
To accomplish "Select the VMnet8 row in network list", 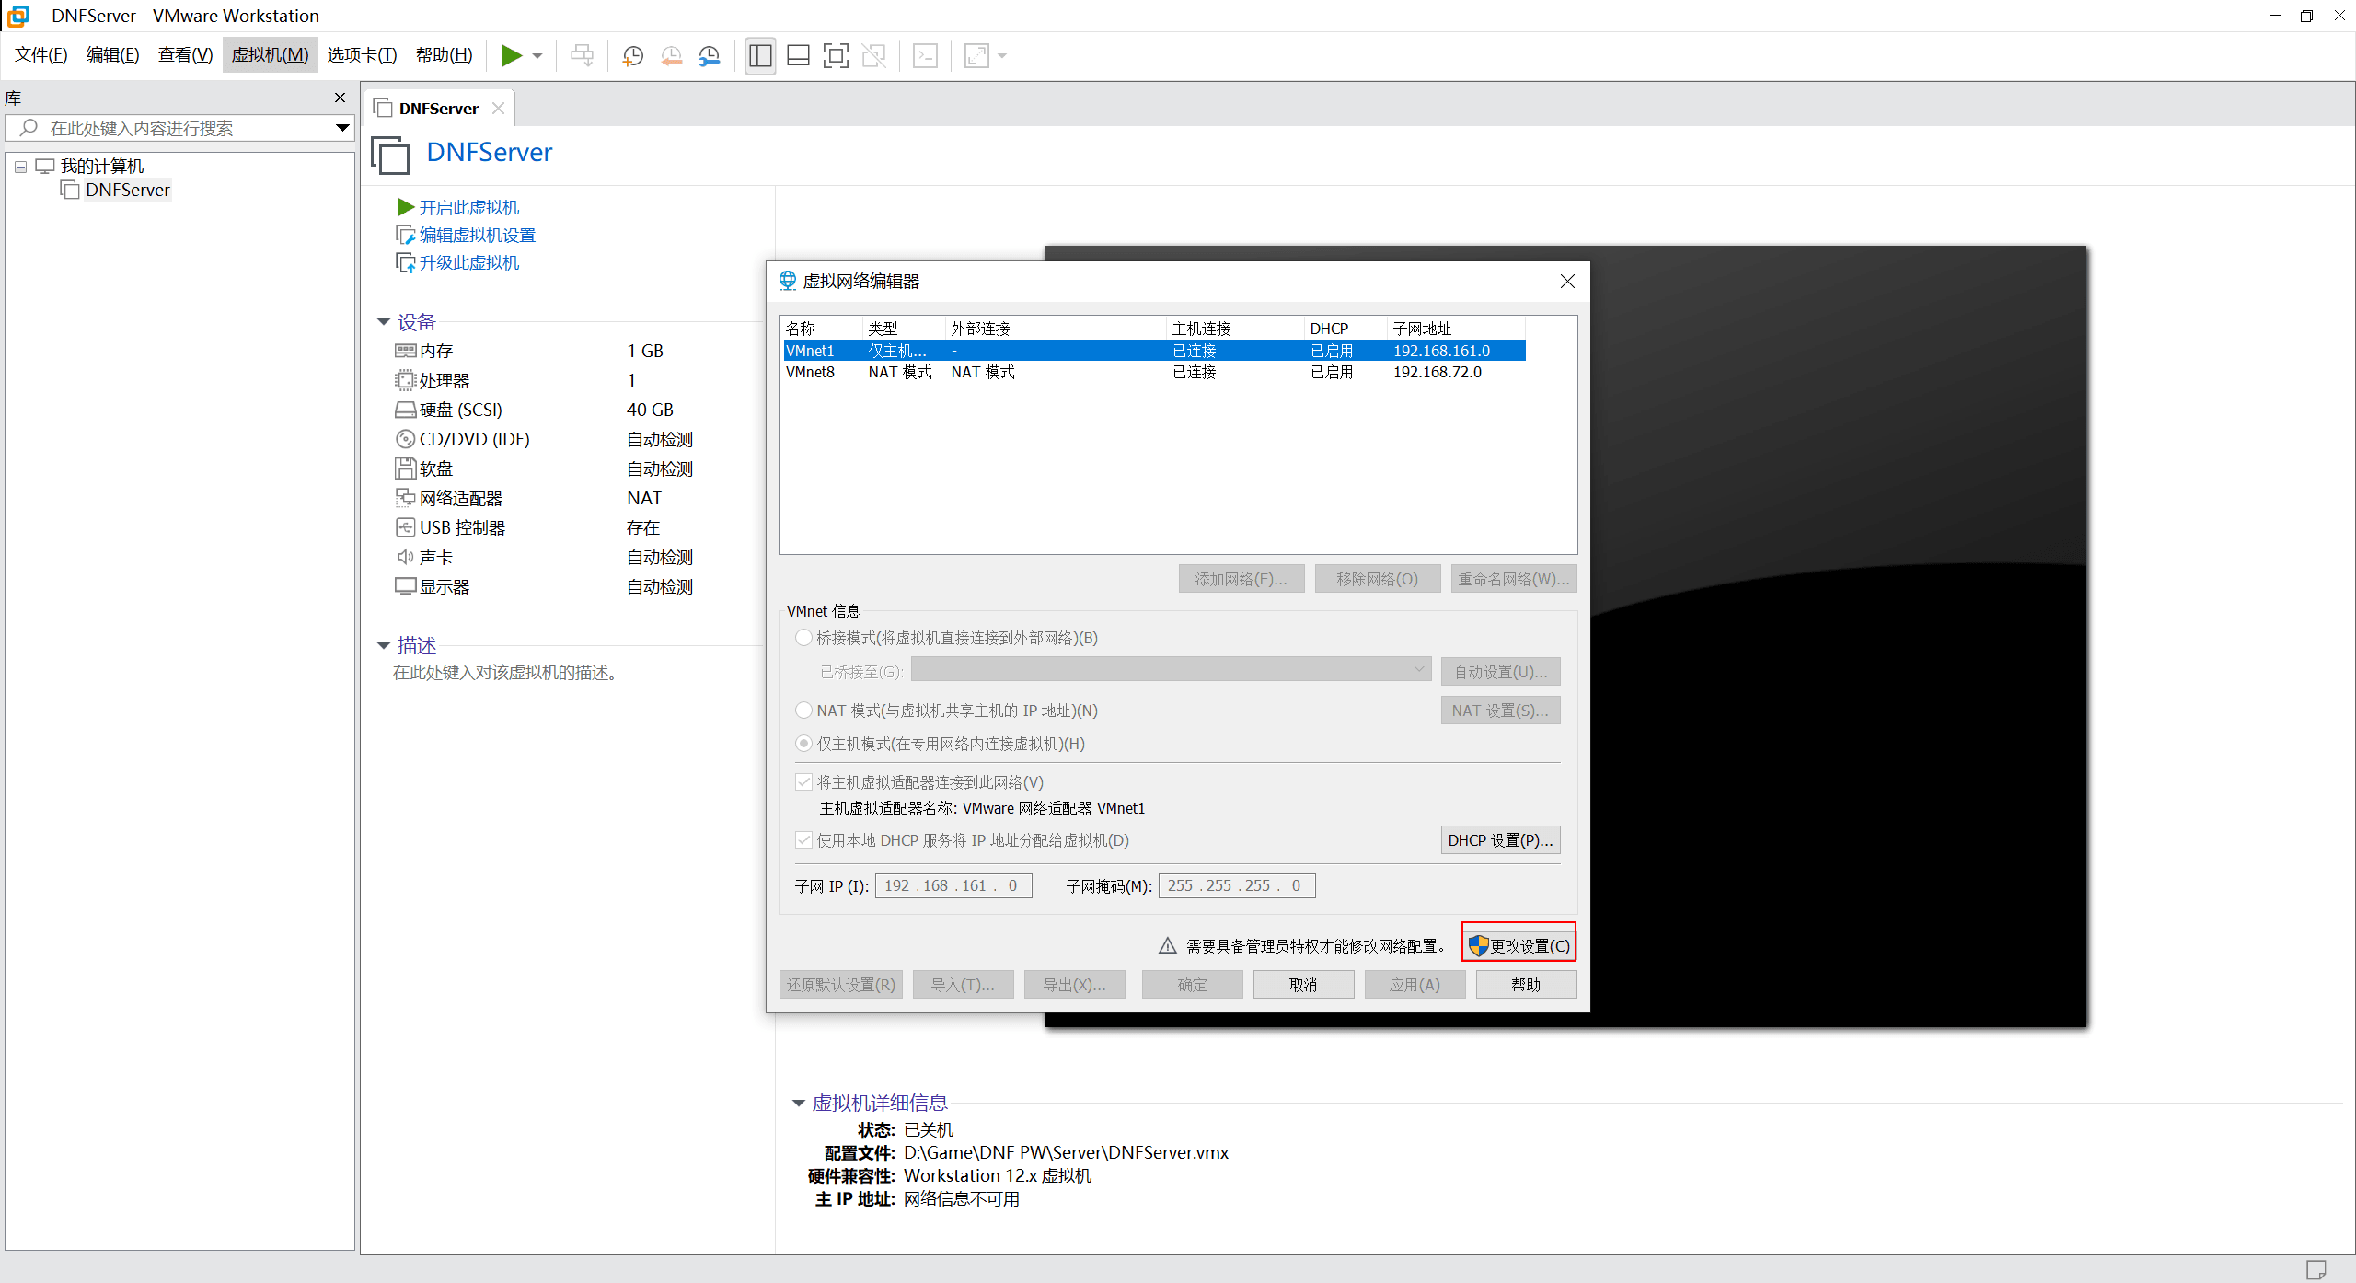I will pyautogui.click(x=1154, y=372).
